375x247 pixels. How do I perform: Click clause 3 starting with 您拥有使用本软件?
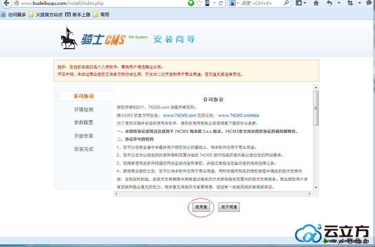pos(197,163)
